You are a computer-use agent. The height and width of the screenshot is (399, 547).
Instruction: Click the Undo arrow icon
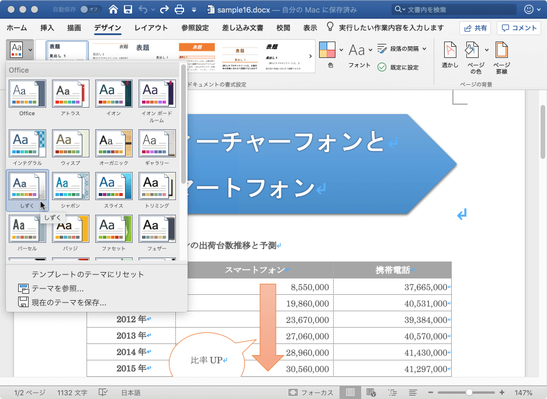(x=143, y=9)
